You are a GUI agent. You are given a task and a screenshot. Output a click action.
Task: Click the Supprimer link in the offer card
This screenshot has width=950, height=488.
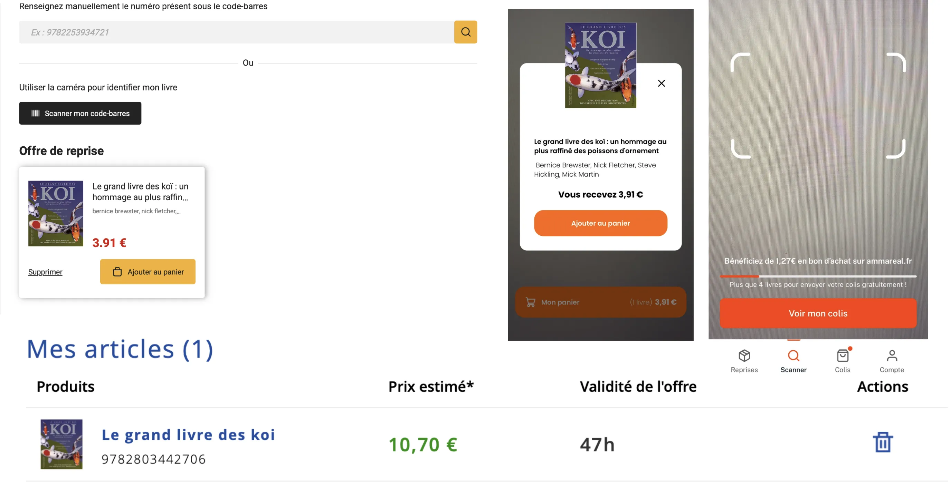pos(45,272)
